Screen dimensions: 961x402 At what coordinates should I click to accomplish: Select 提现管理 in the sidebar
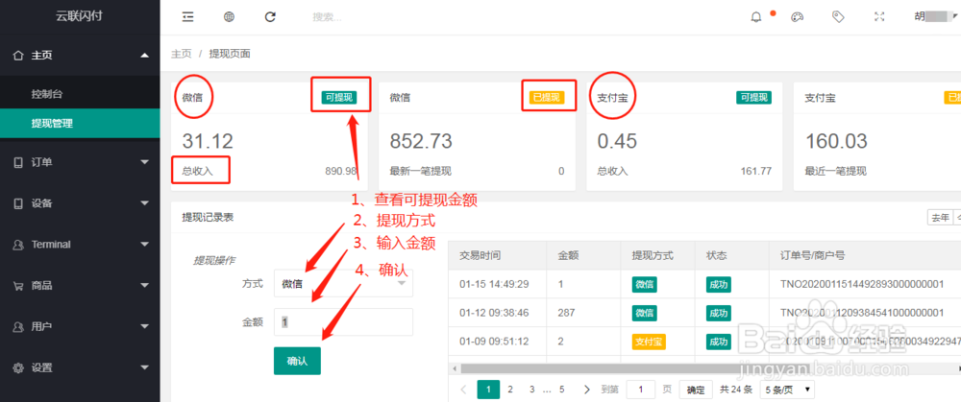pyautogui.click(x=80, y=124)
